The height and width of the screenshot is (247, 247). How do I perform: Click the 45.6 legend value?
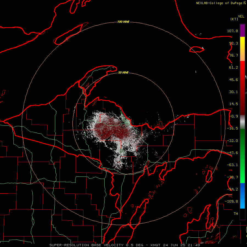coord(234,80)
